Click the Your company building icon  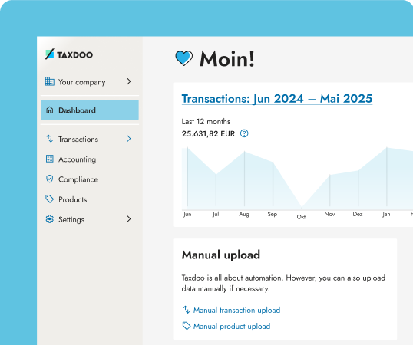point(50,81)
